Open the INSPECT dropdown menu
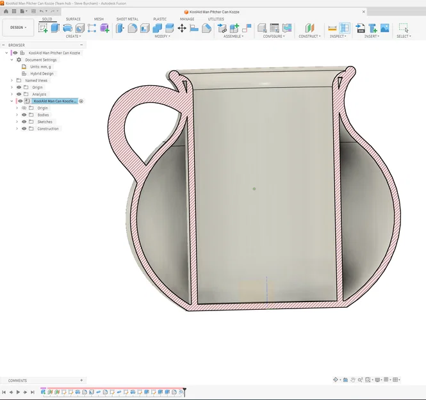Viewport: 426px width, 400px height. click(338, 36)
